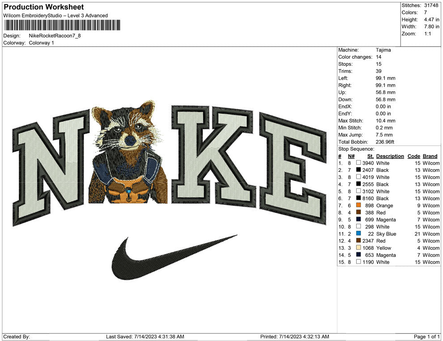Click the raccoon embroidery image
Screen dimensions: 443x341
[128, 152]
